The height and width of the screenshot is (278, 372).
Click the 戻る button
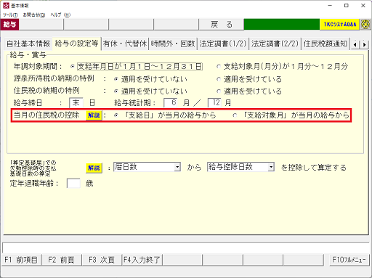coord(222,25)
